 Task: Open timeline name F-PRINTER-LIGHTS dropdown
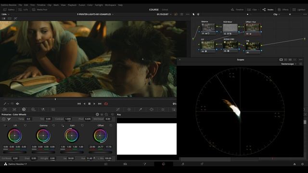[x=95, y=14]
